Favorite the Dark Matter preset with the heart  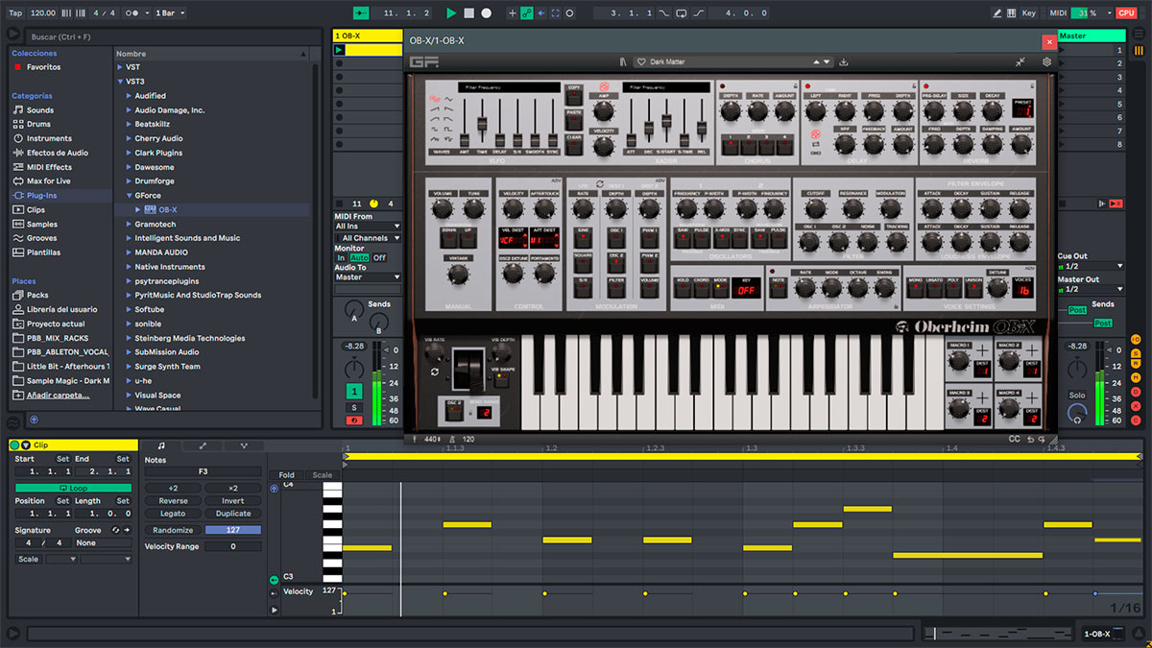coord(641,61)
